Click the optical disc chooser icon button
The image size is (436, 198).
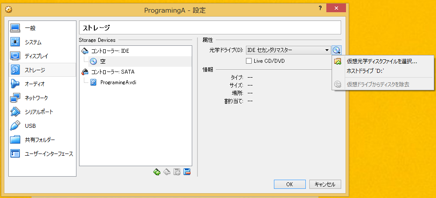pos(336,50)
